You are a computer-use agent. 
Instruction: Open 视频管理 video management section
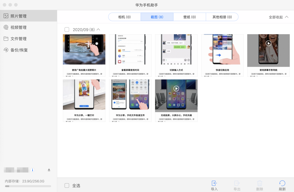click(x=28, y=27)
